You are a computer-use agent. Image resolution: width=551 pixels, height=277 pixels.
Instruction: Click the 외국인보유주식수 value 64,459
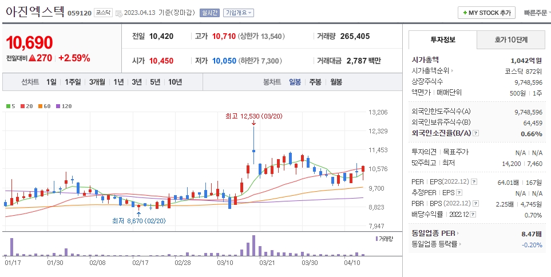533,123
